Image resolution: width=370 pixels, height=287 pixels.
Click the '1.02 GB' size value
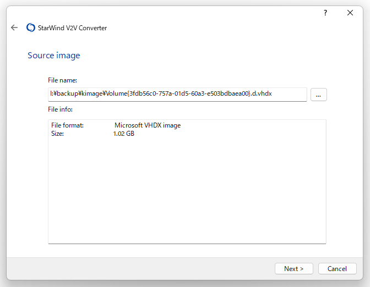124,134
